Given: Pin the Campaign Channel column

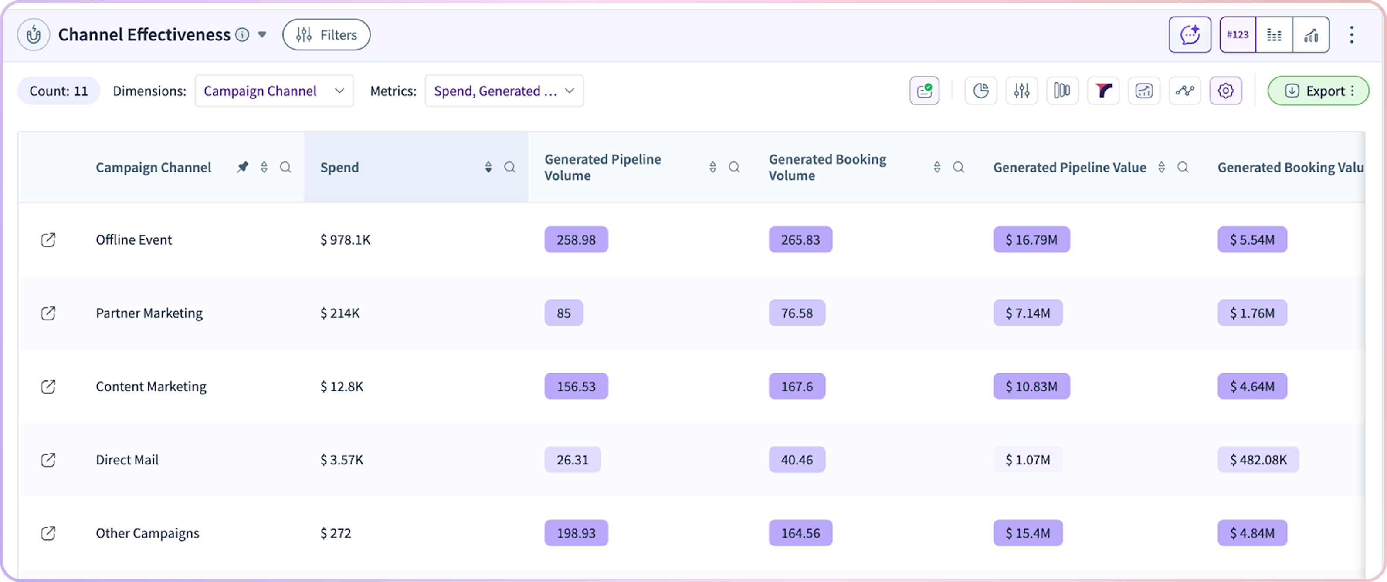Looking at the screenshot, I should pos(242,167).
